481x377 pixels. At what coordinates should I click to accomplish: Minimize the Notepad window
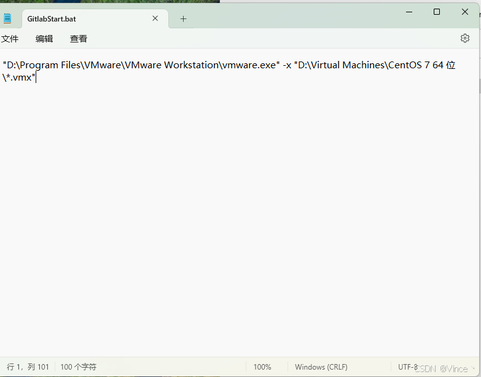tap(409, 12)
